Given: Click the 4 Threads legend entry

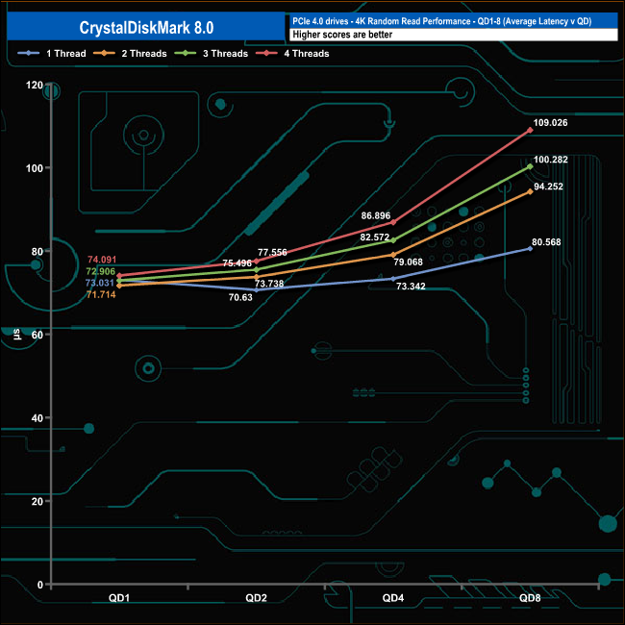Looking at the screenshot, I should tap(292, 54).
